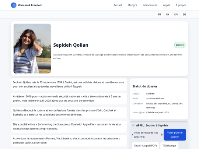Viewport: 199px width, 149px height.
Task: Click the vote count number 0
Action: [162, 135]
